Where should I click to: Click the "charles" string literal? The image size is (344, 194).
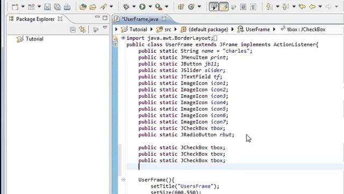(x=236, y=51)
